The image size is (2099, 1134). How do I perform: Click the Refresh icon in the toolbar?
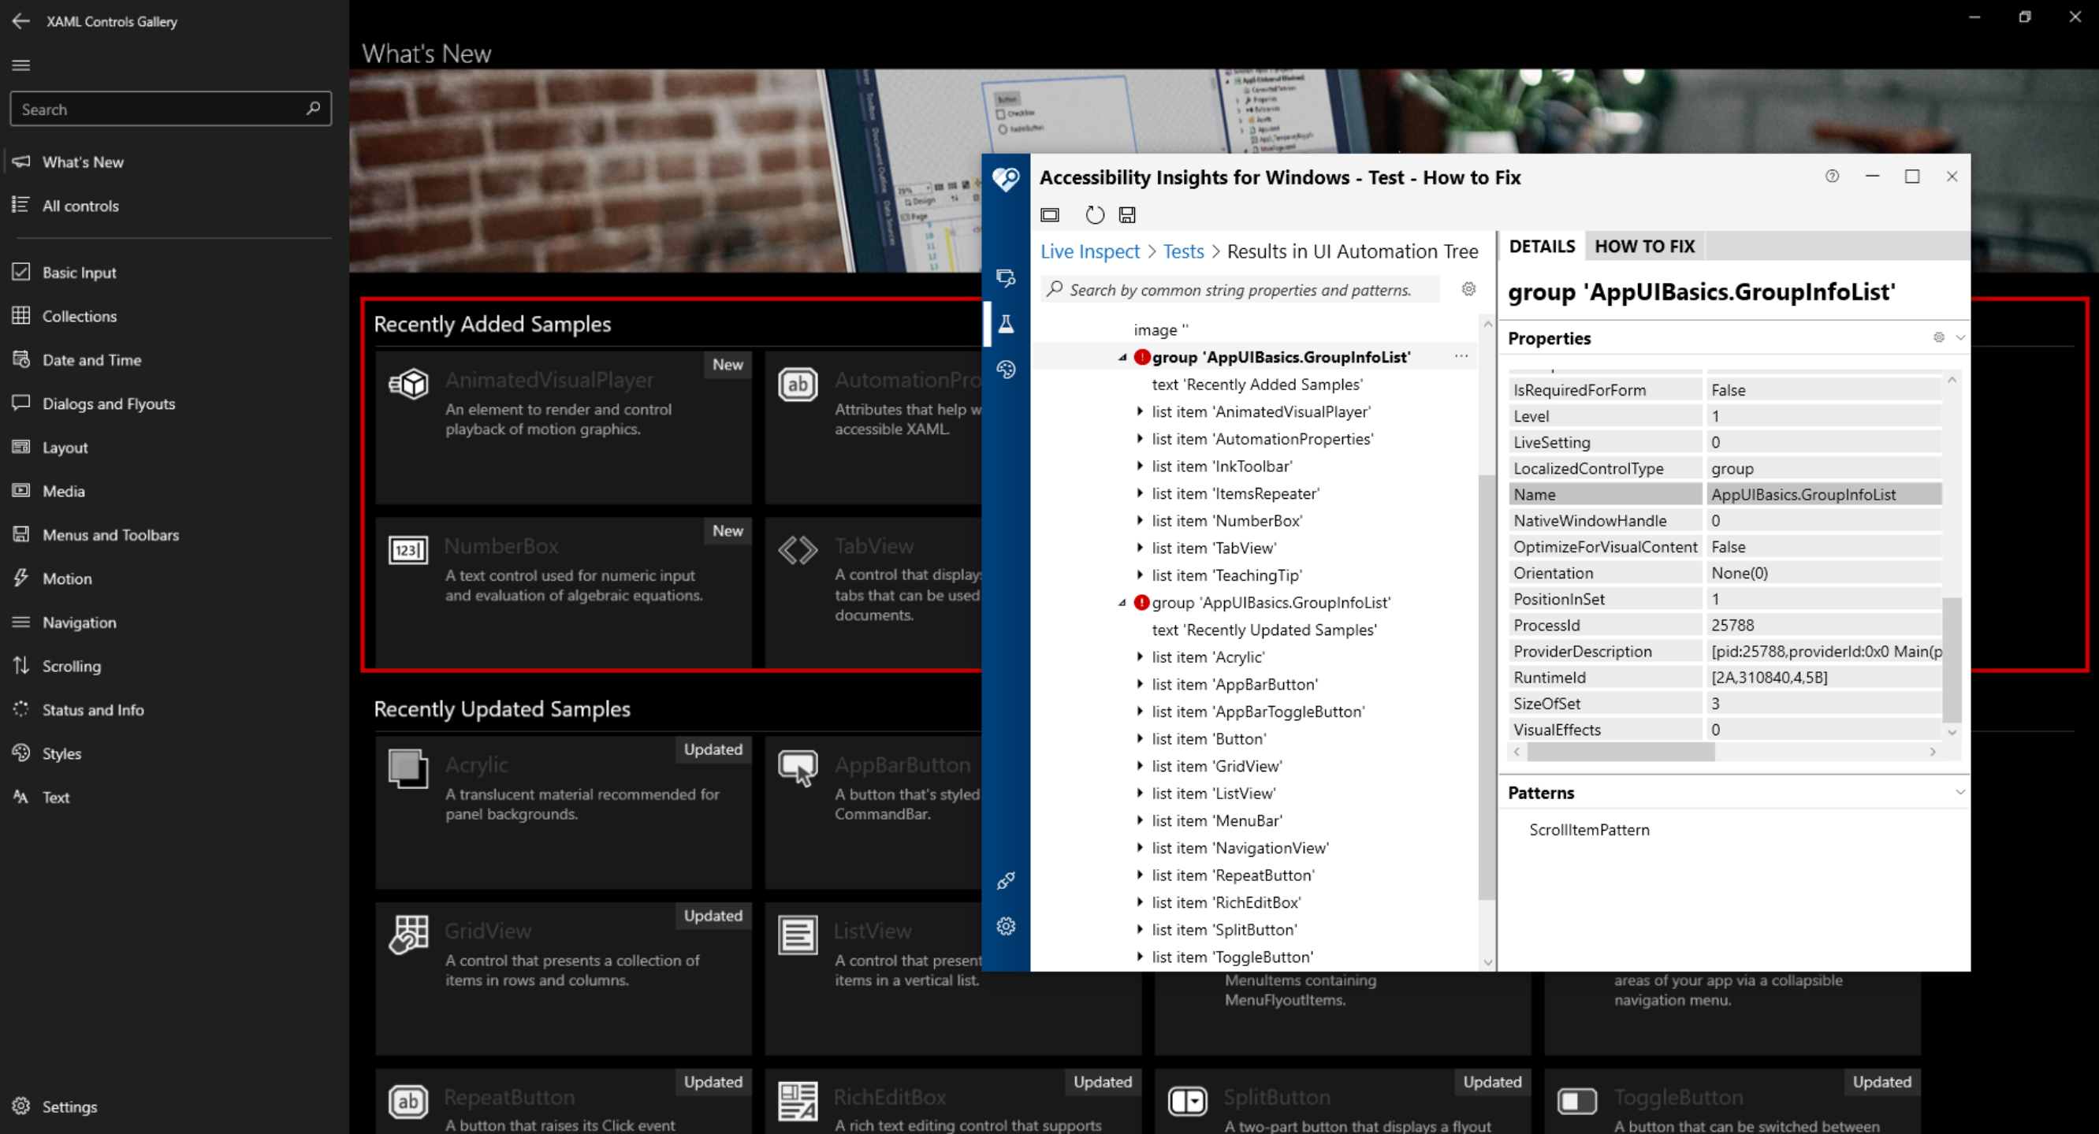point(1094,214)
